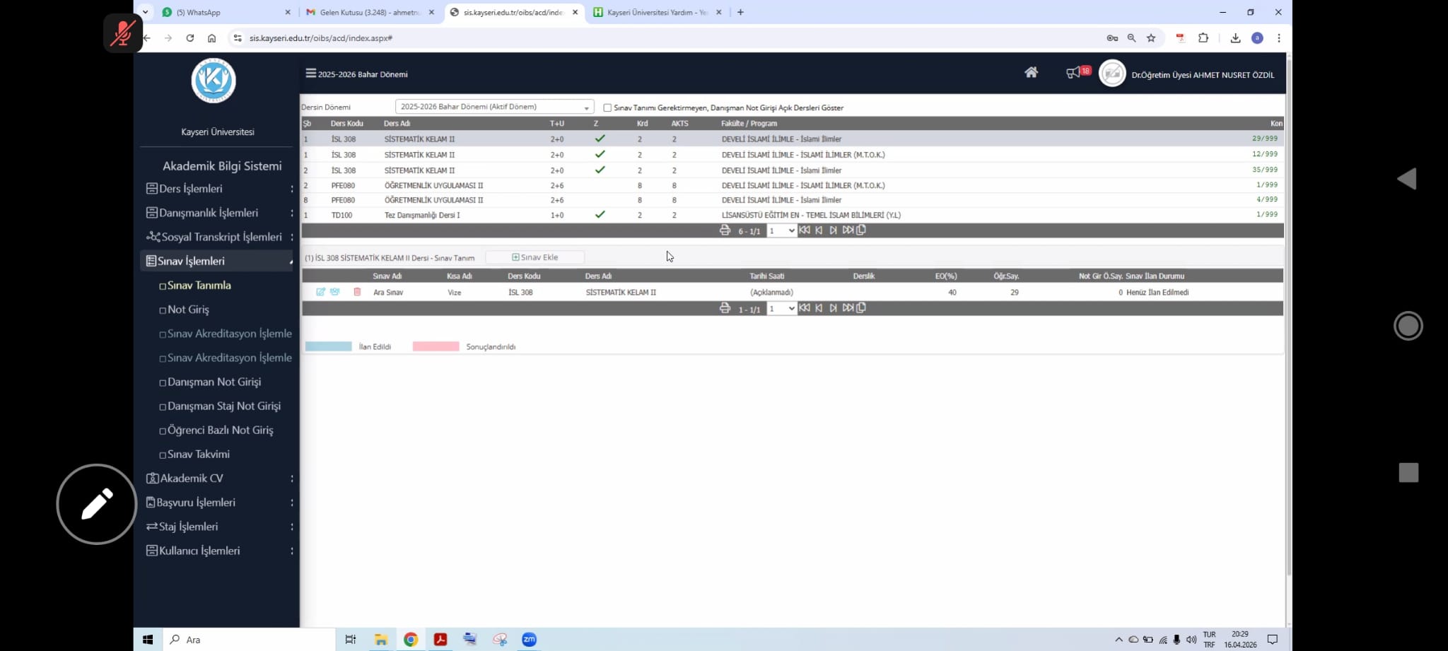Select Sınav Takvimi from the sidebar
Image resolution: width=1448 pixels, height=651 pixels.
coord(199,454)
